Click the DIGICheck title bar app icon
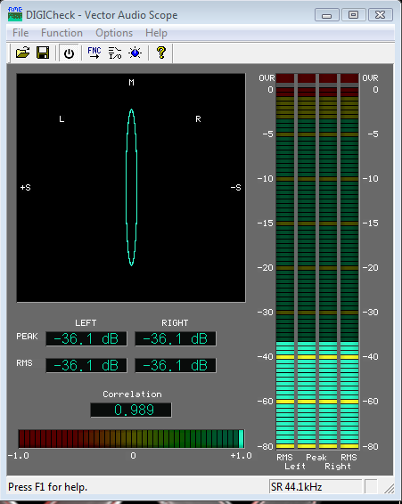The image size is (402, 504). coord(15,14)
